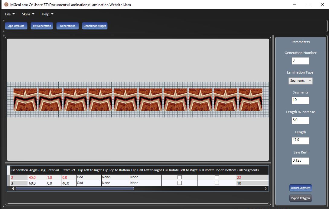Open the File menu
The height and width of the screenshot is (209, 329).
10,14
